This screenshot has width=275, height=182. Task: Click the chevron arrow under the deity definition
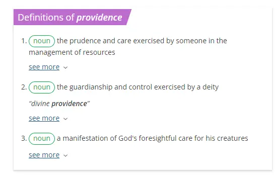pyautogui.click(x=65, y=119)
